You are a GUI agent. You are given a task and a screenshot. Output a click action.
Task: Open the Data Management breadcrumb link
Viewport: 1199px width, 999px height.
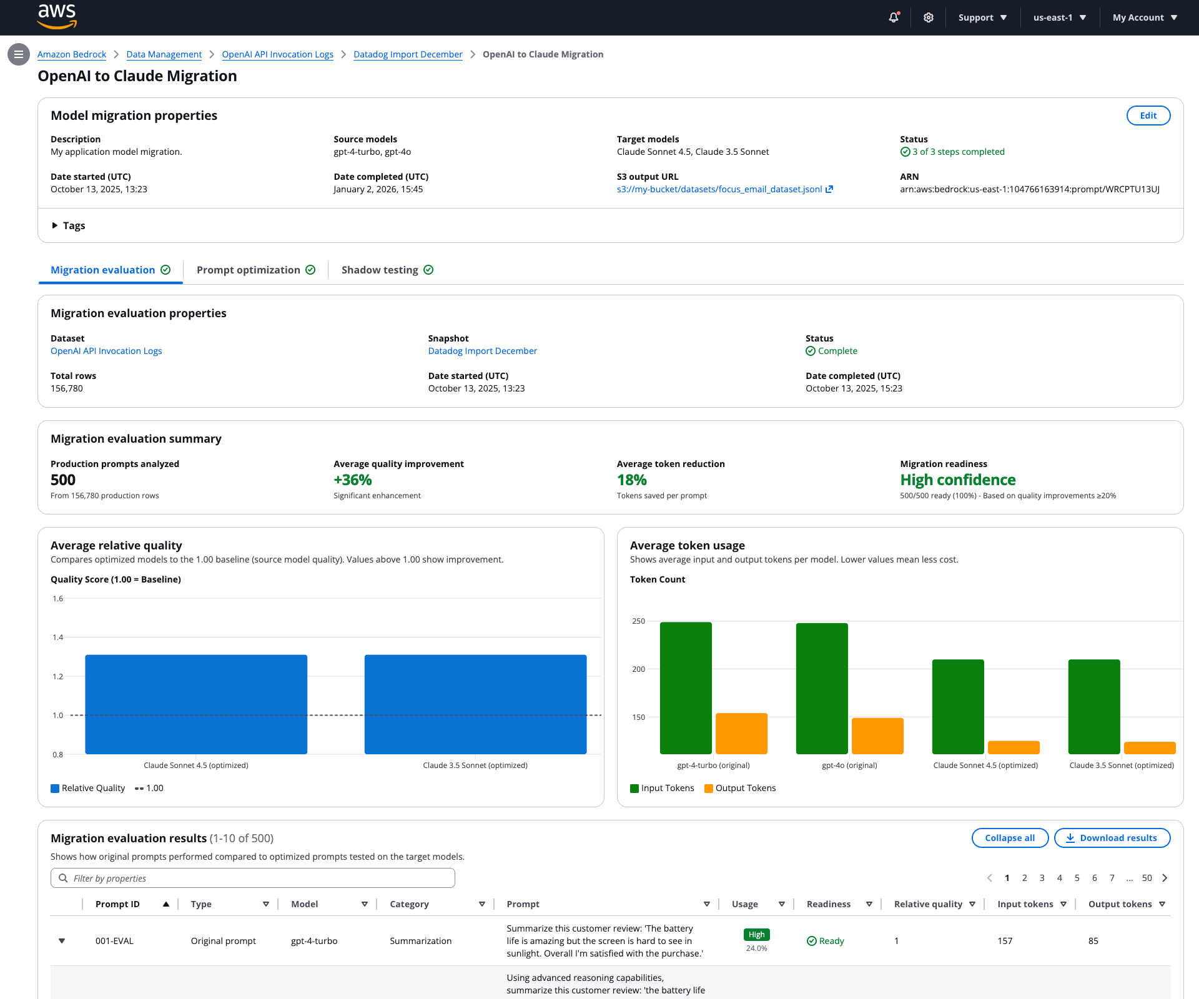(164, 54)
